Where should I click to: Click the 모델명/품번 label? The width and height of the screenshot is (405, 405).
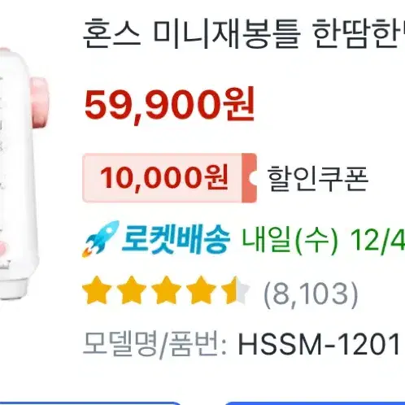click(155, 344)
